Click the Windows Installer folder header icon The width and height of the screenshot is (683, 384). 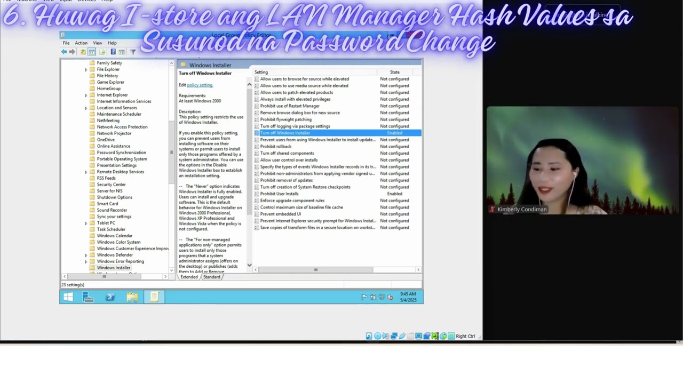pos(183,65)
